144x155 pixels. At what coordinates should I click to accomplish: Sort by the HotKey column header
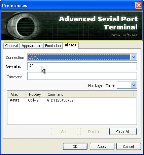35,94
